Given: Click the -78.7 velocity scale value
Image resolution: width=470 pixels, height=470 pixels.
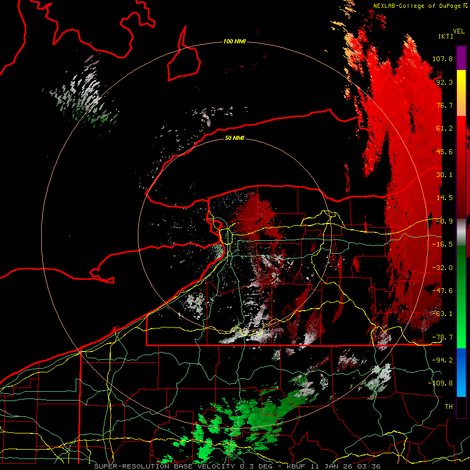Looking at the screenshot, I should click(442, 337).
